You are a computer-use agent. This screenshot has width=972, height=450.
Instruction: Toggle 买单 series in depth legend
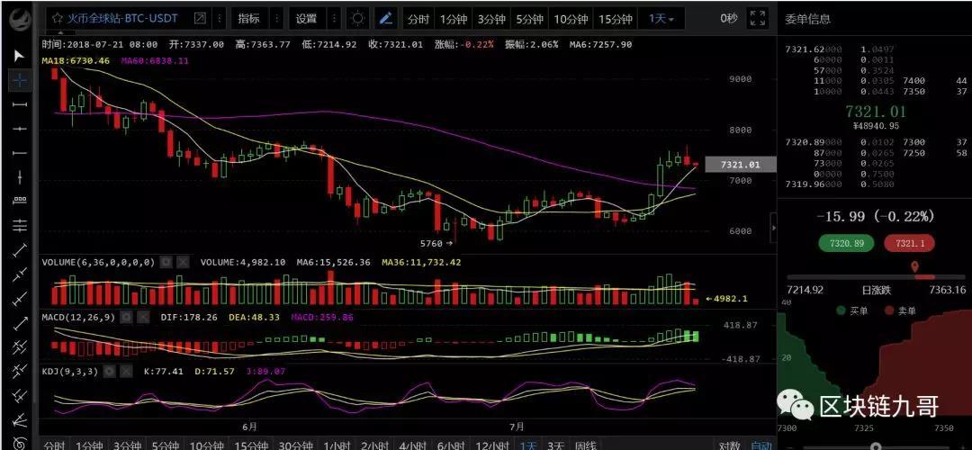pyautogui.click(x=851, y=310)
